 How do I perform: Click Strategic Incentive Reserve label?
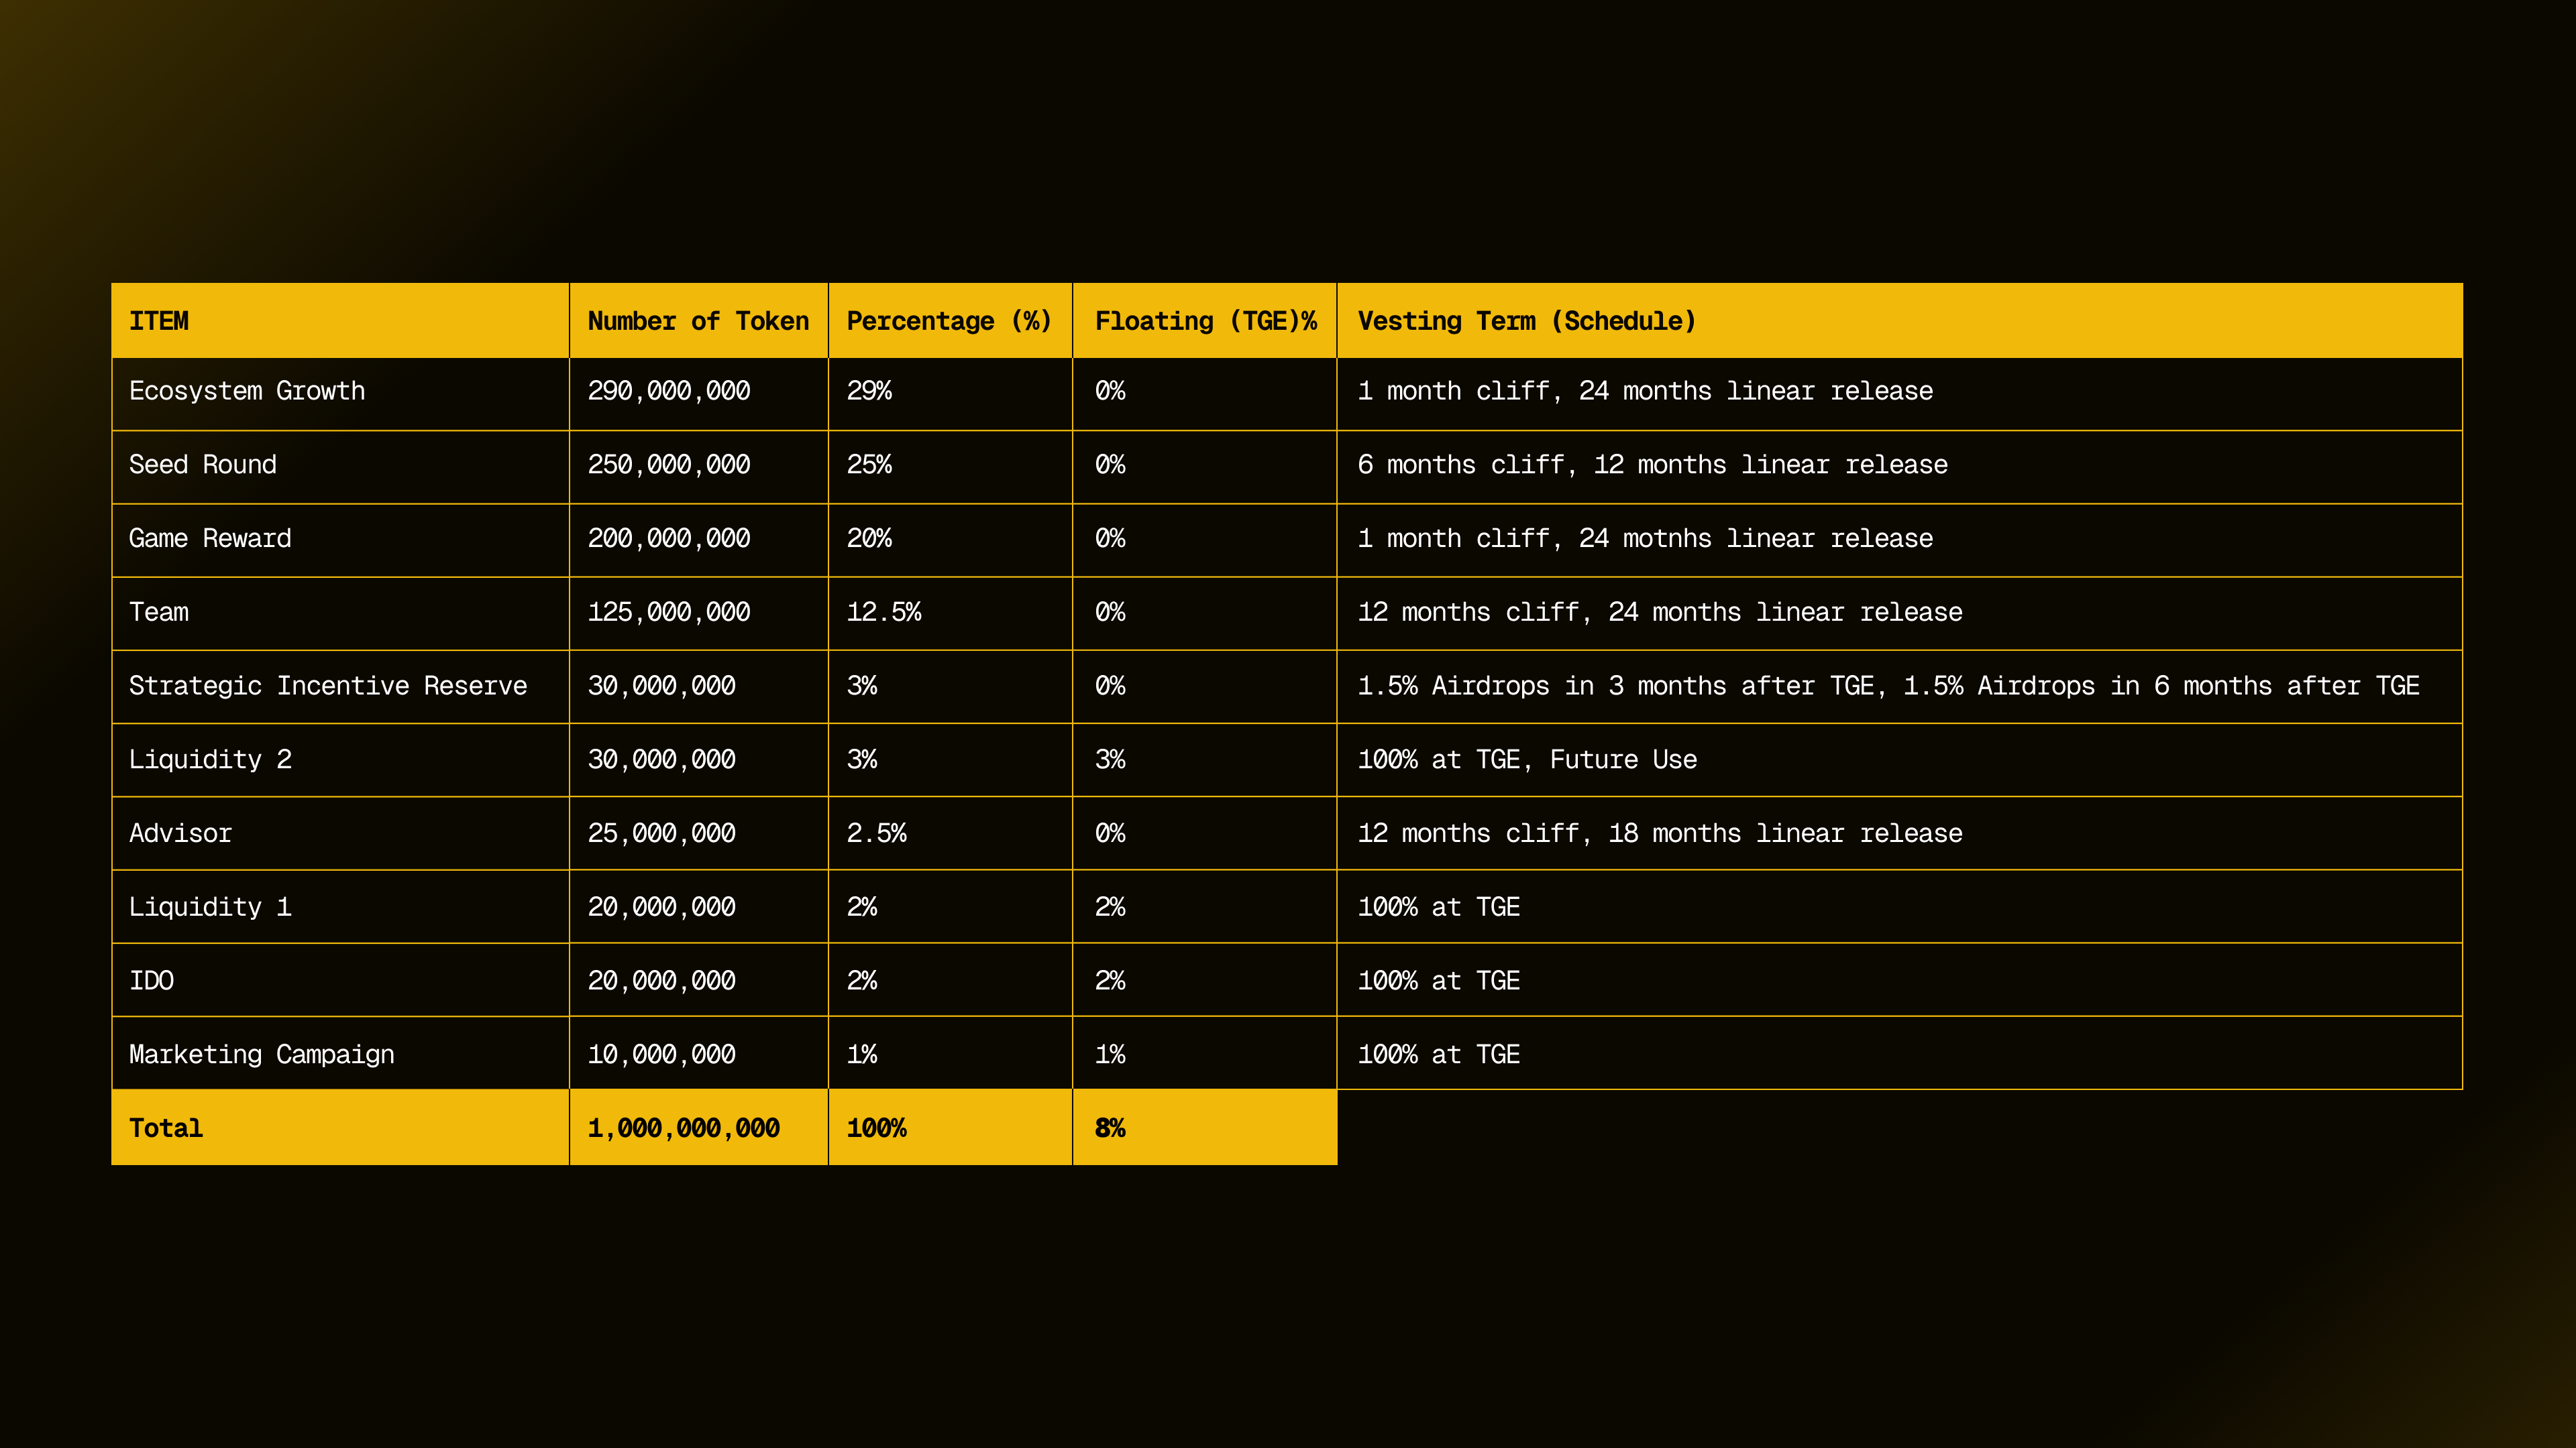pyautogui.click(x=328, y=686)
